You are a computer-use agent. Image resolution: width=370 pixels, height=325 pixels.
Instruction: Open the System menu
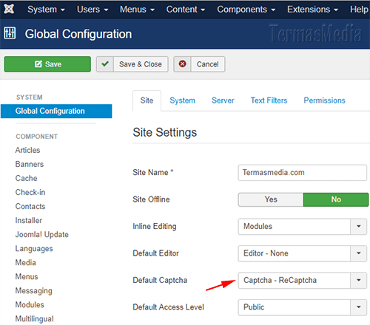[x=46, y=10]
